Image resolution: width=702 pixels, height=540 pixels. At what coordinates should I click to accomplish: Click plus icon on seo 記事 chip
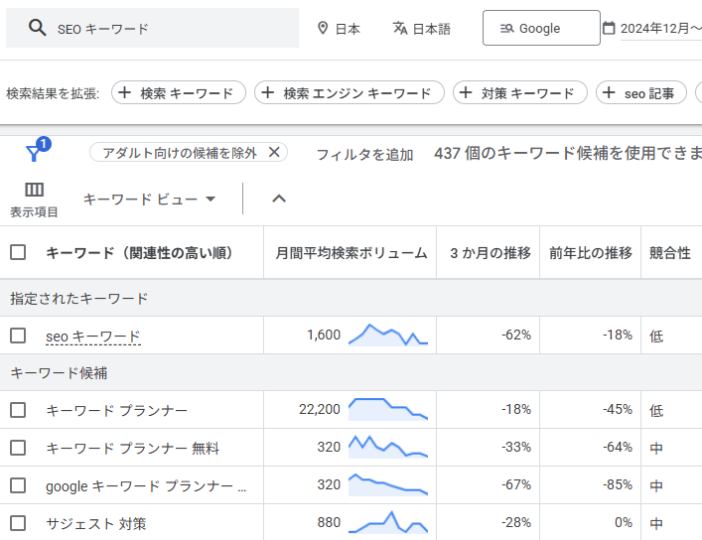coord(609,92)
